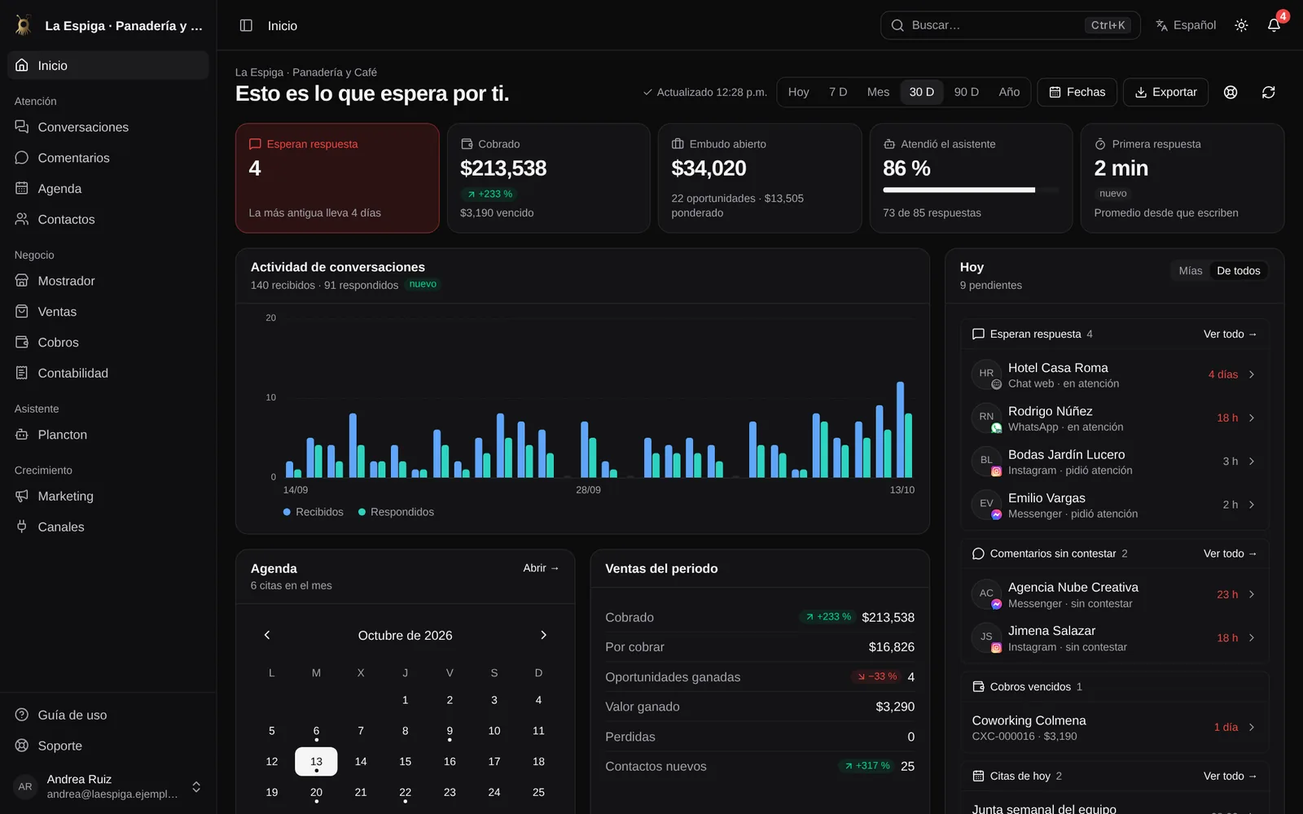Click the Exportar button

click(1165, 92)
